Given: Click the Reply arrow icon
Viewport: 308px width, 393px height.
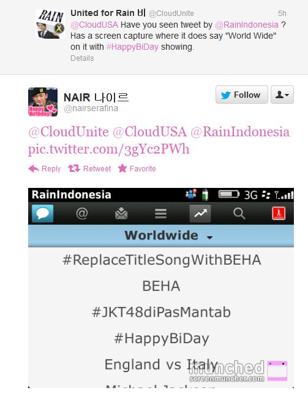Looking at the screenshot, I should click(x=34, y=169).
